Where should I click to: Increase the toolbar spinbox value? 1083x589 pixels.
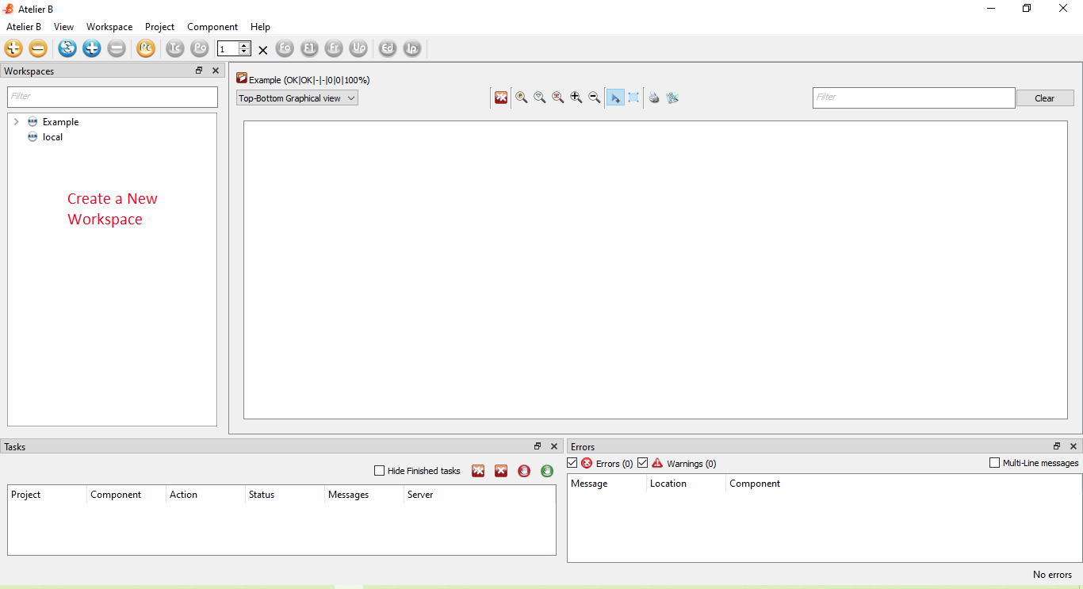click(x=244, y=45)
